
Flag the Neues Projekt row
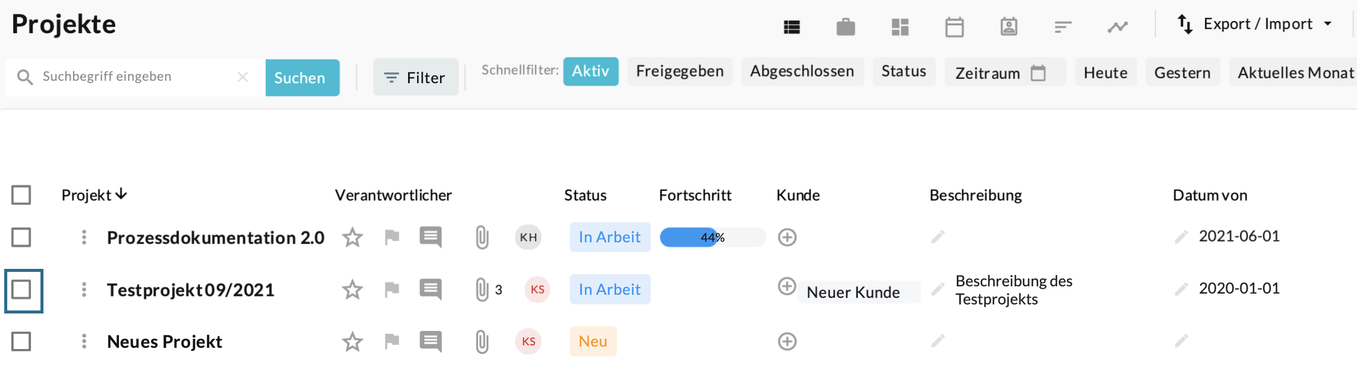tap(392, 342)
